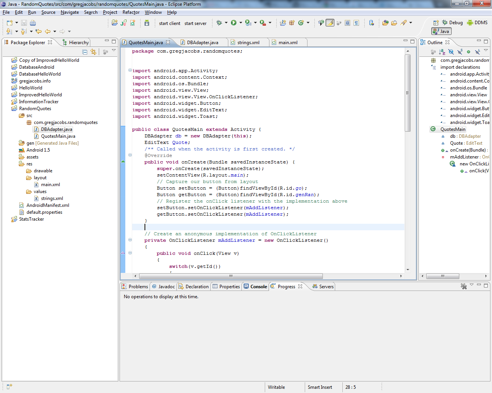Viewport: 492px width, 393px height.
Task: Click the start server button
Action: (x=195, y=23)
